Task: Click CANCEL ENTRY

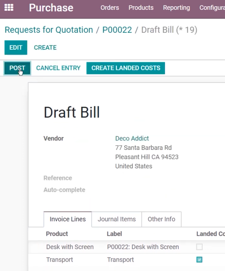Action: coord(58,68)
